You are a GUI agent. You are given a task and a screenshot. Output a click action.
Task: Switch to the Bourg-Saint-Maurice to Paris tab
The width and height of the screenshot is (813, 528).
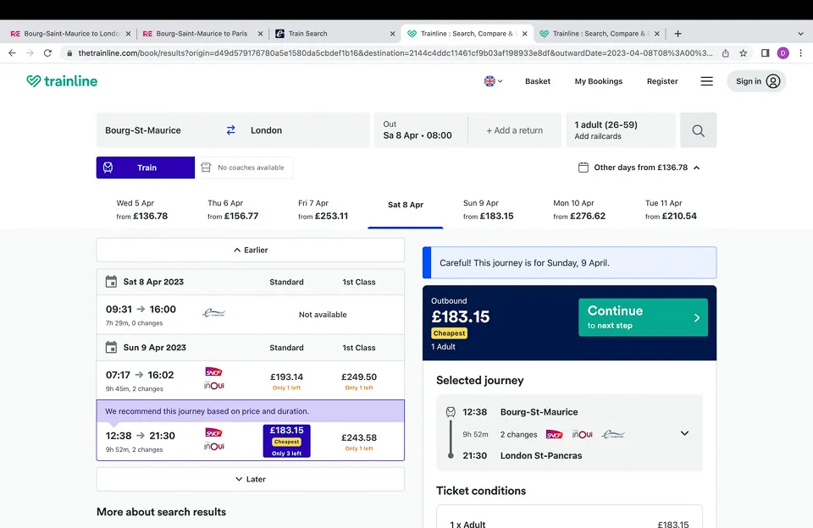[202, 34]
